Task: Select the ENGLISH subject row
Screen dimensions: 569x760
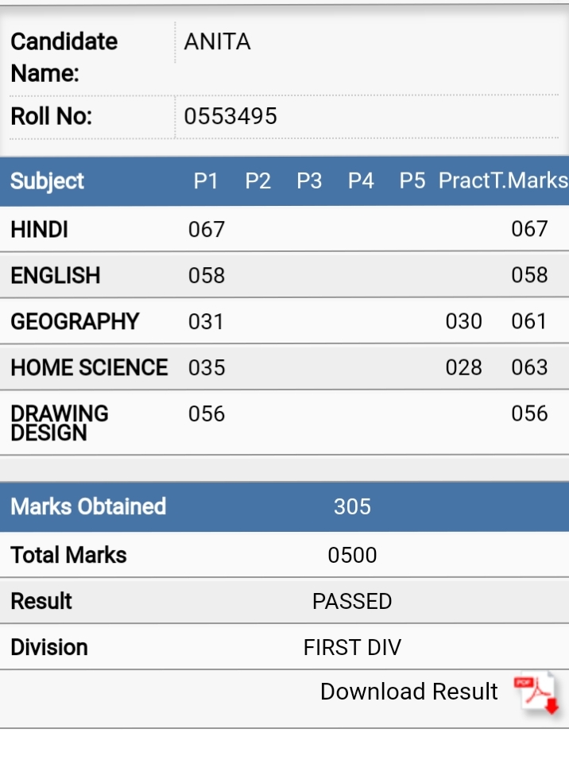Action: click(284, 275)
